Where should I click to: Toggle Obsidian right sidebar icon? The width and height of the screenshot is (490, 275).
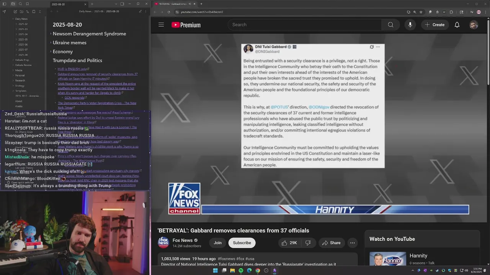pos(122,4)
